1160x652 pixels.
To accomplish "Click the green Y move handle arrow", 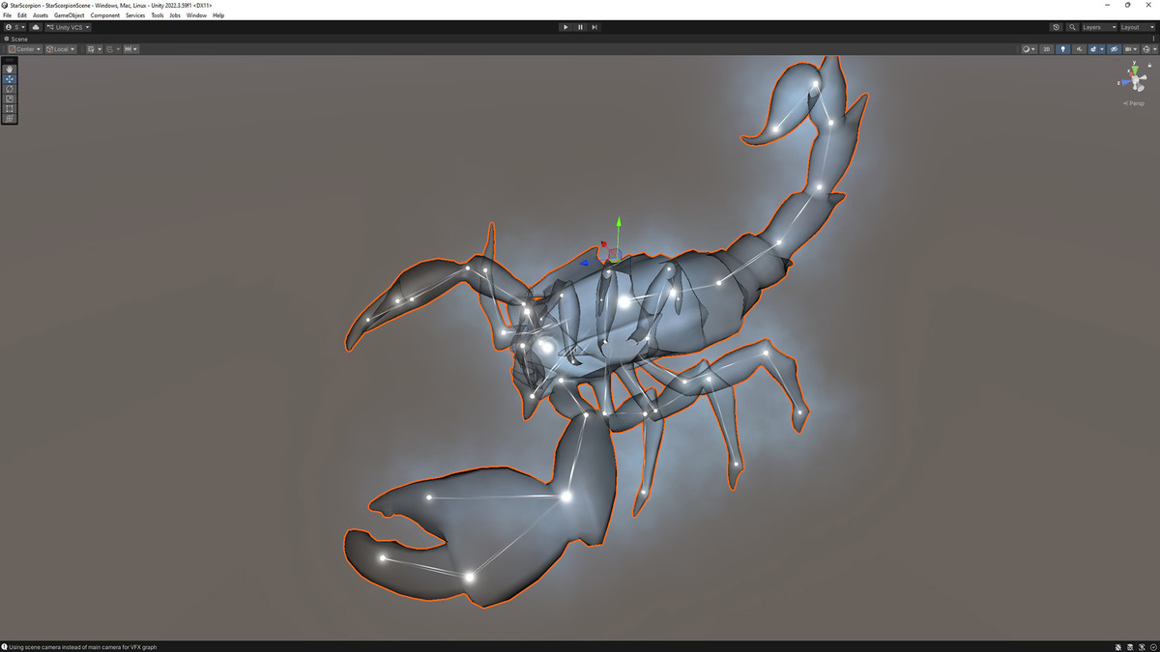I will (619, 222).
